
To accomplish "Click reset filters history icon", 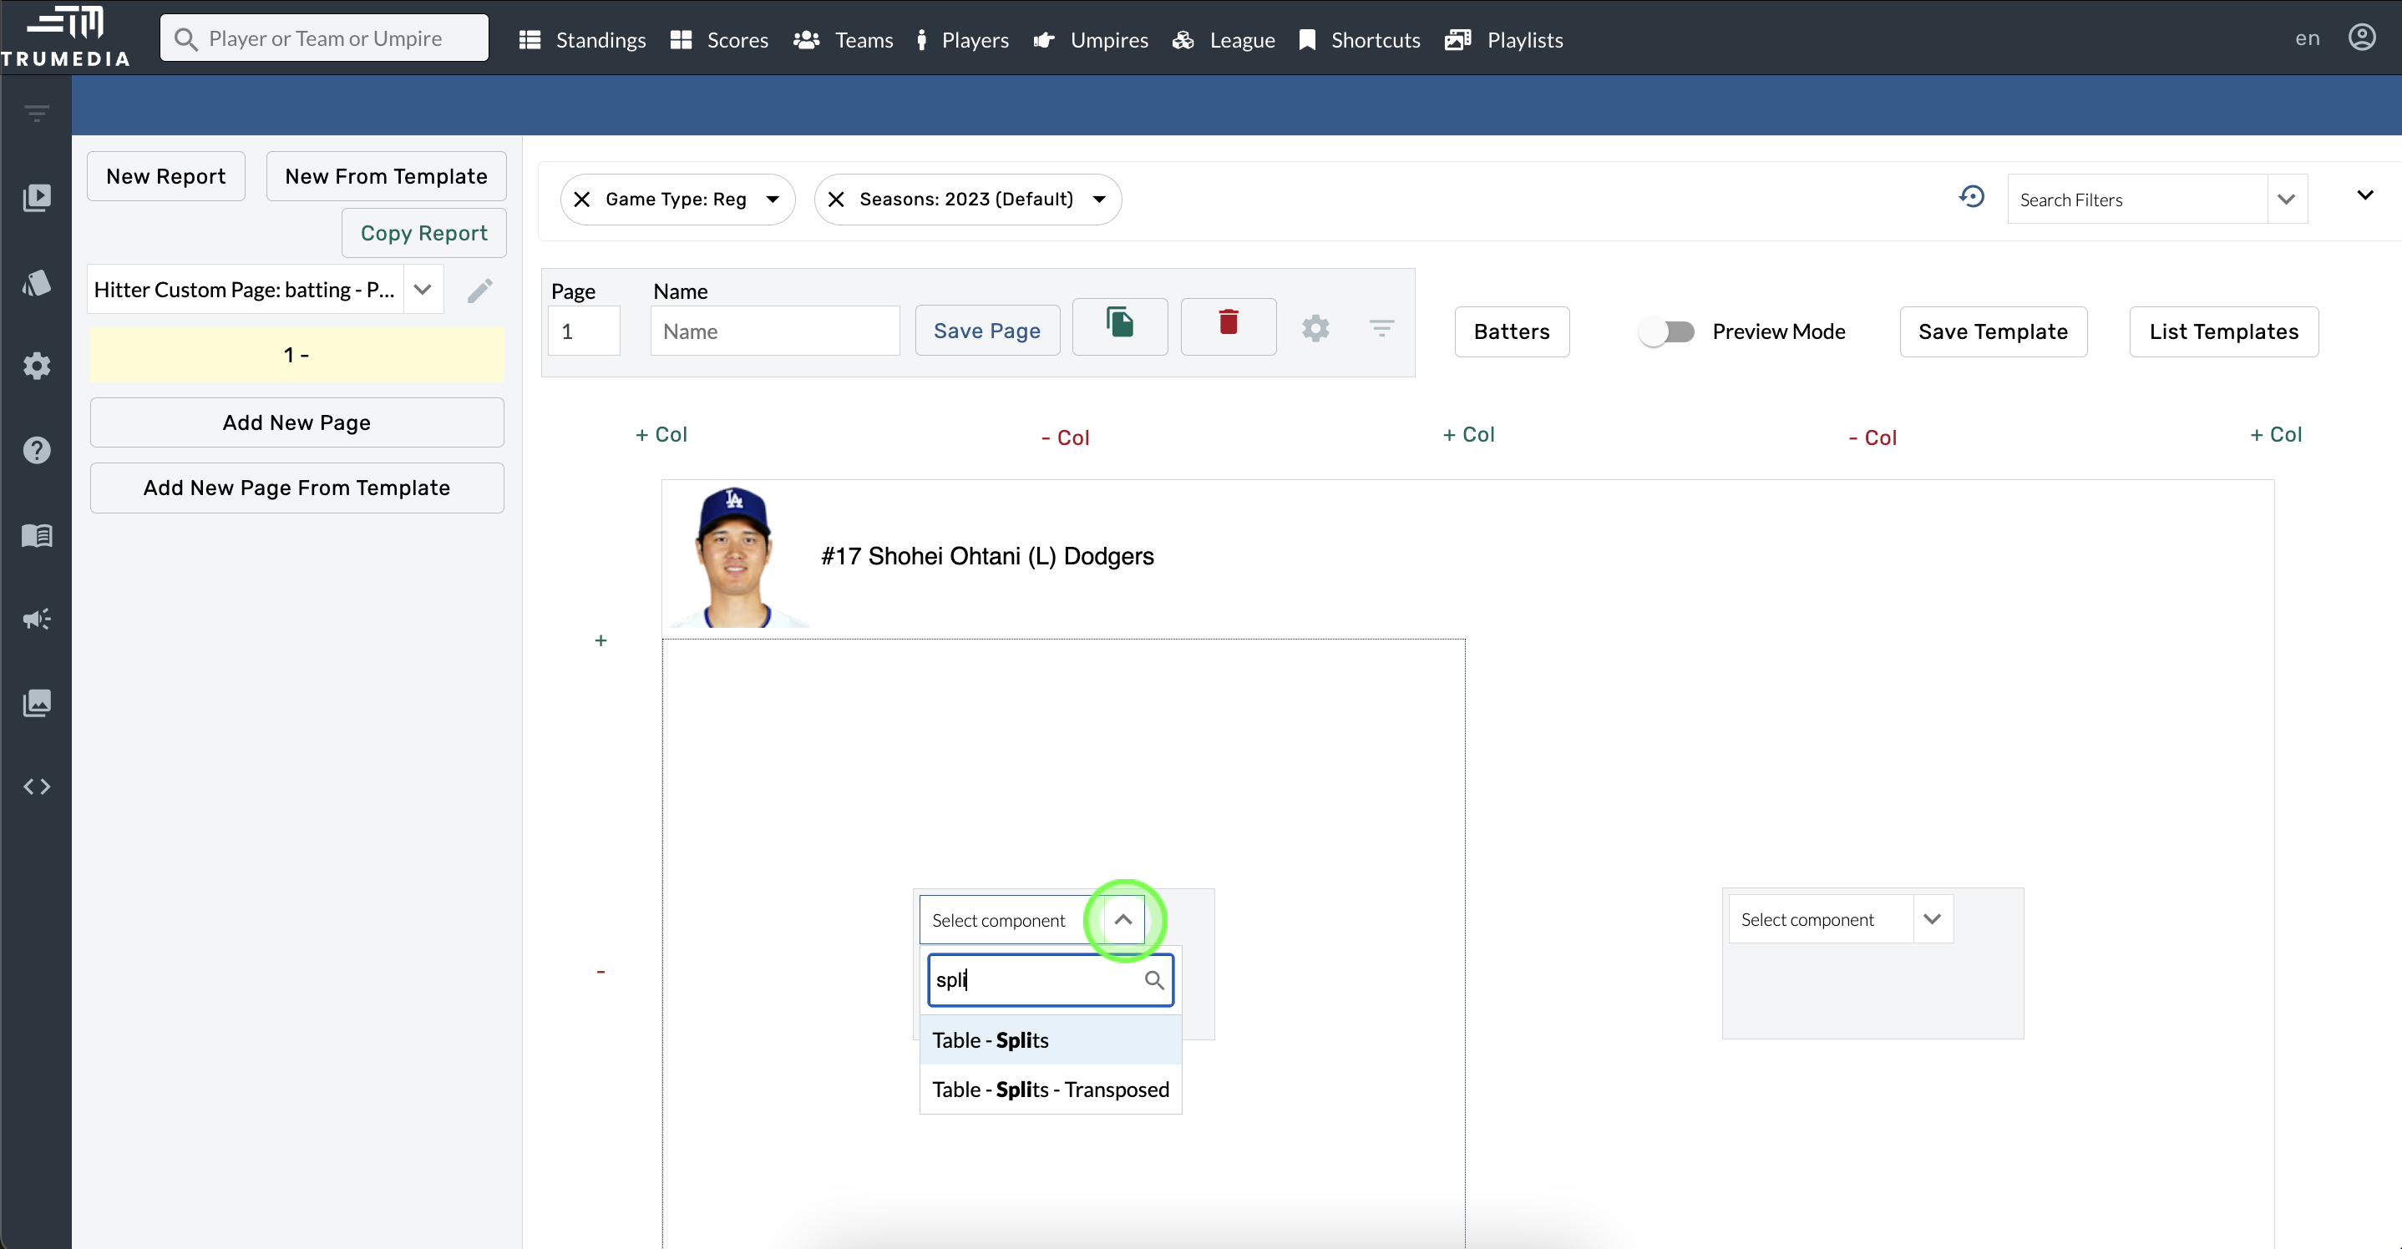I will point(1971,197).
